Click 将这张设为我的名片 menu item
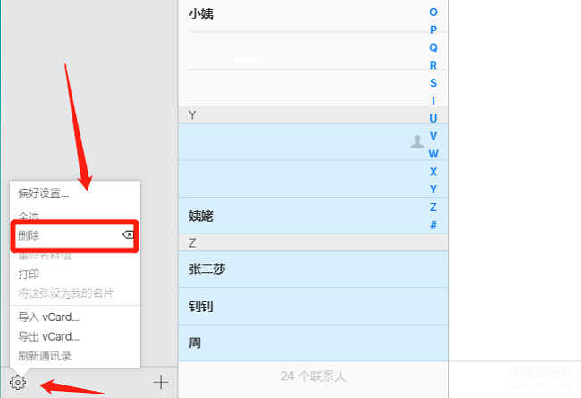Viewport: 581px width, 398px height. 66,293
